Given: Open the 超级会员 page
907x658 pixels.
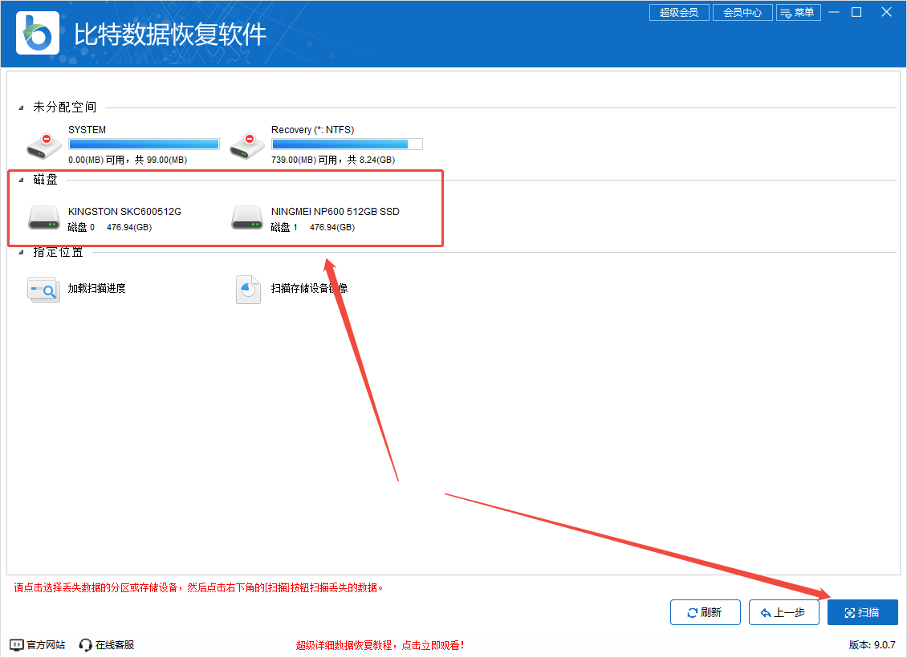Looking at the screenshot, I should coord(679,12).
